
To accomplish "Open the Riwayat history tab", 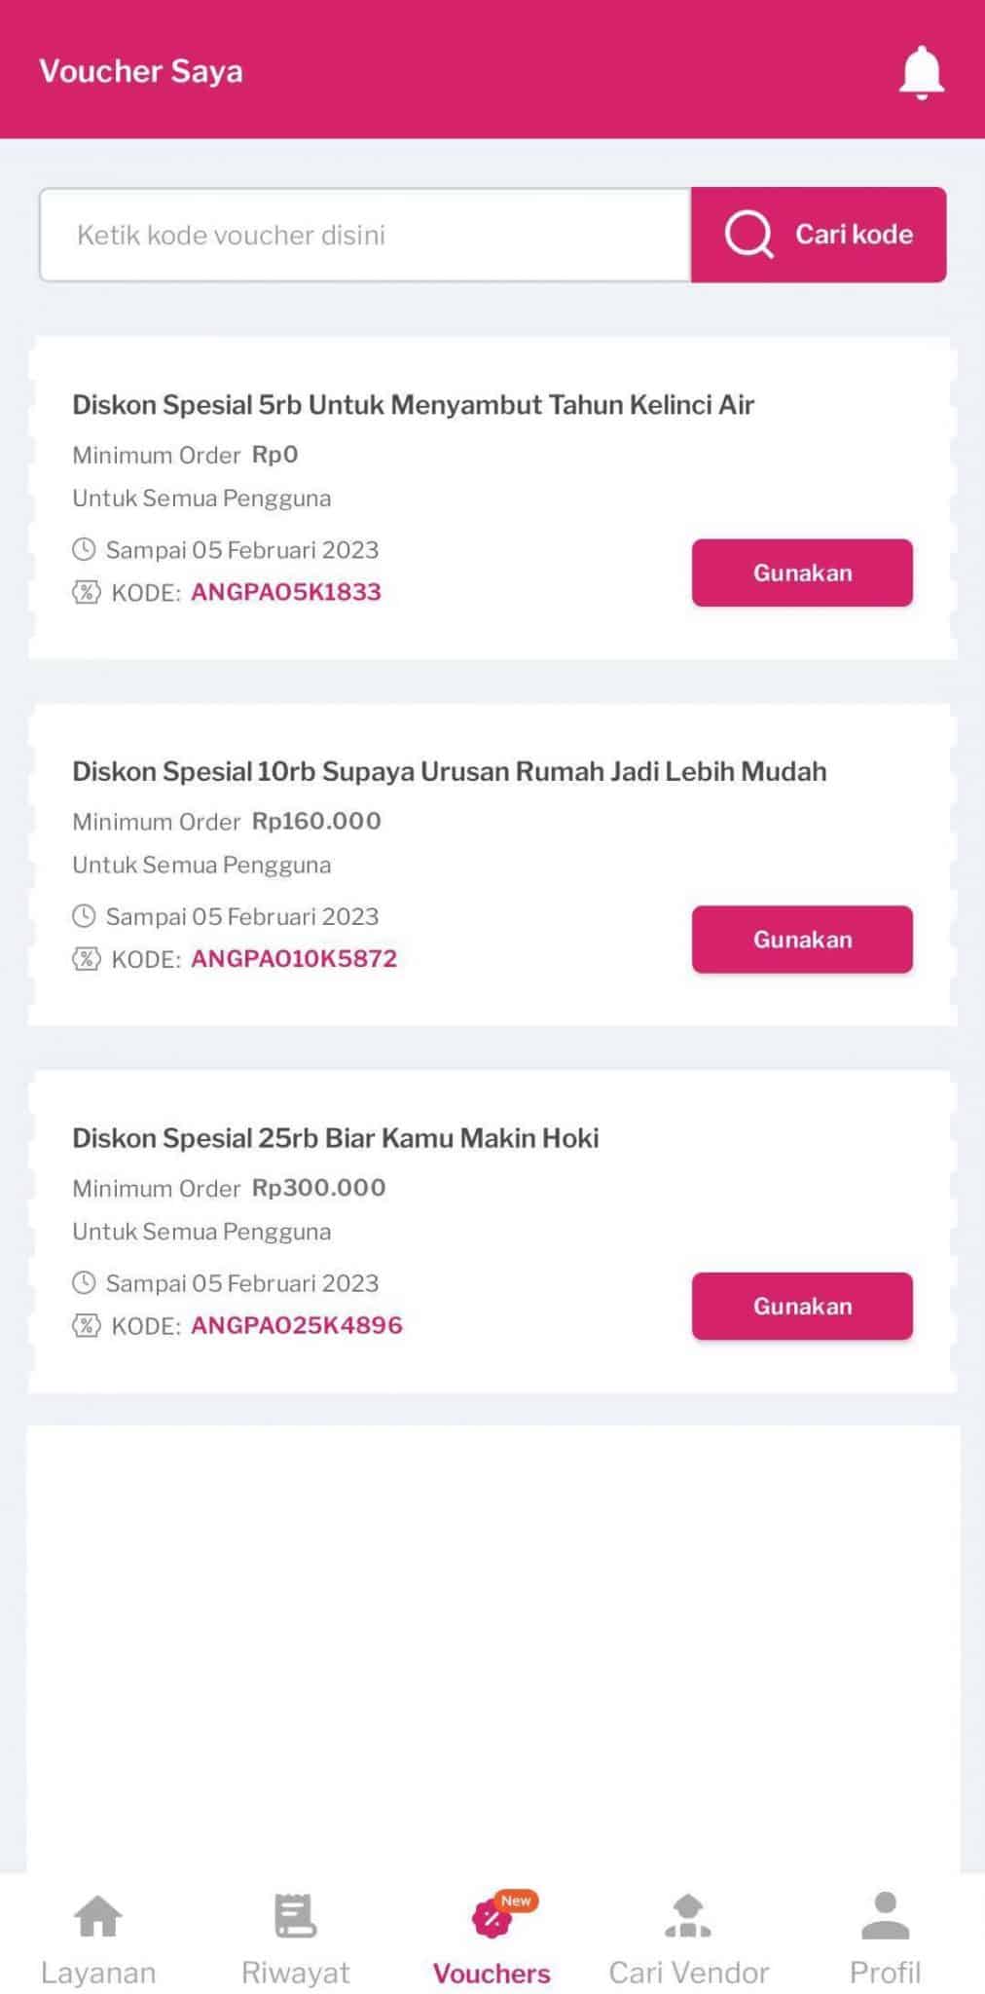I will 295,1939.
